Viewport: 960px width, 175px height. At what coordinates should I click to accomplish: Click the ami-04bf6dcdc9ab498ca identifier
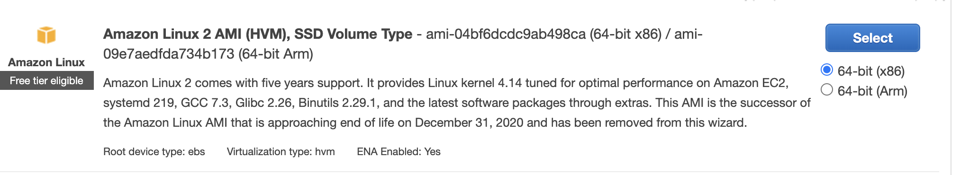coord(506,34)
